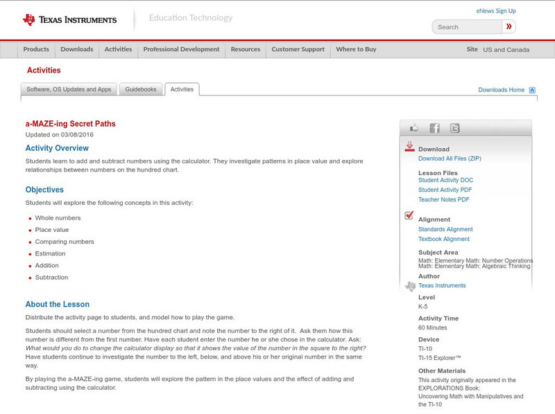Click the Downloads Home icon
This screenshot has height=414, width=555.
tap(533, 89)
